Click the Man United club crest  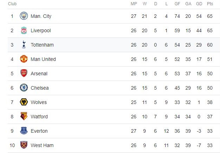coord(24,59)
